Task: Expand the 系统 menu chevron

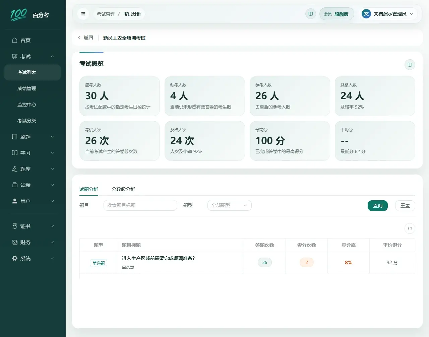Action: pyautogui.click(x=52, y=258)
